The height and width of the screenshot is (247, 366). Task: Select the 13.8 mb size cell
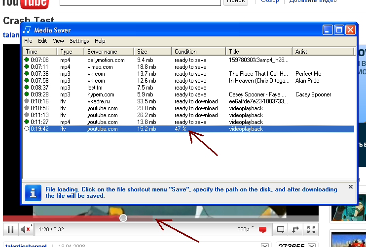146,122
